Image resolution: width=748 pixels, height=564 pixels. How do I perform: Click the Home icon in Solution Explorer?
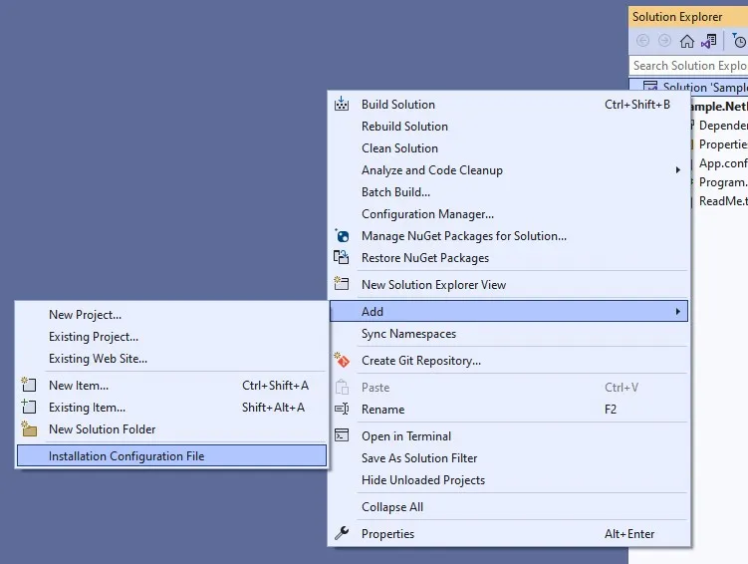pos(687,42)
